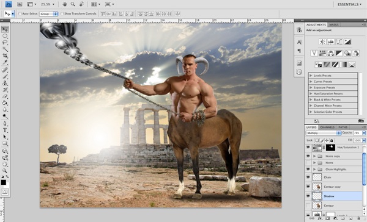Launch Bridge from the application bar
The height and width of the screenshot is (222, 367).
pos(20,4)
